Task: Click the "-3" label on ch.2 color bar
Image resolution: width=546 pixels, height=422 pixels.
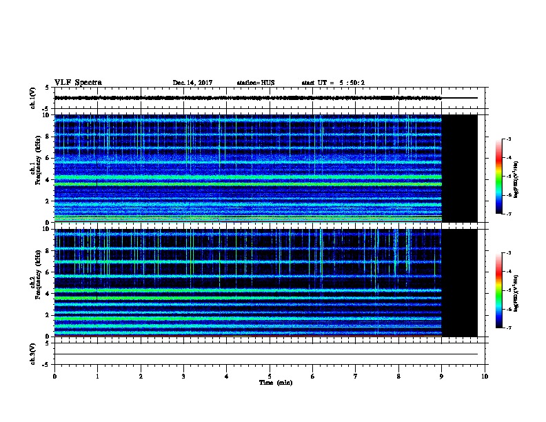Action: pyautogui.click(x=508, y=253)
